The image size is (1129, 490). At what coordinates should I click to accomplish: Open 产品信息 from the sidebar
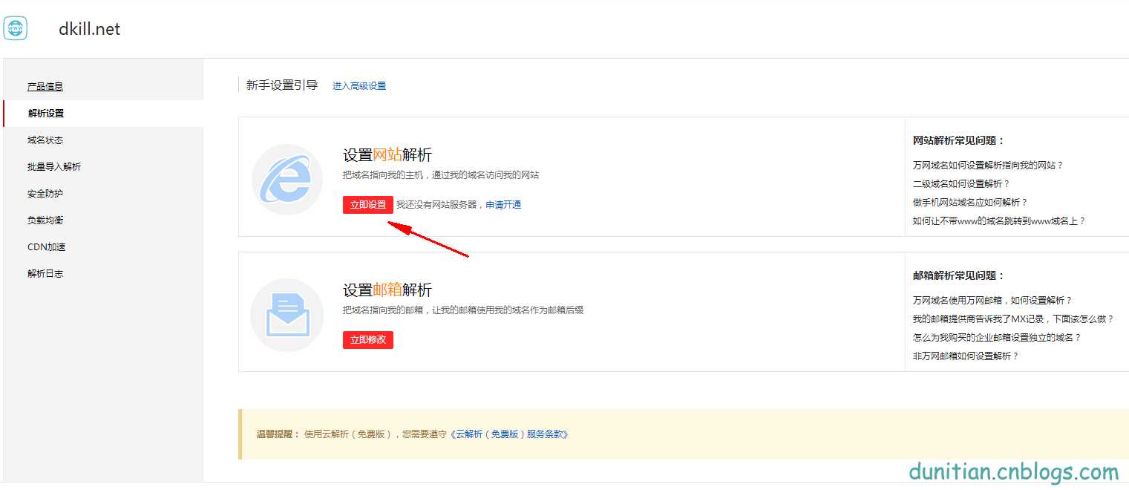click(45, 86)
